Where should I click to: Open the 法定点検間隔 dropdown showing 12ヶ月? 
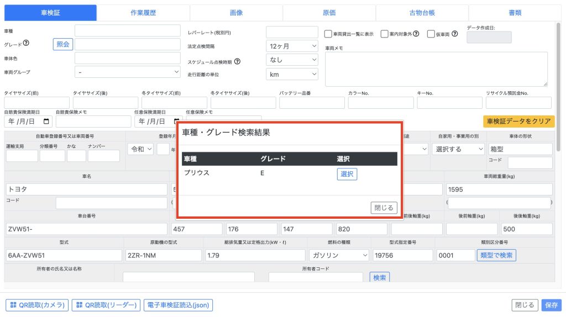(x=292, y=46)
